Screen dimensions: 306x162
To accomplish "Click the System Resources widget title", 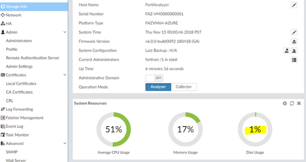I will point(90,103).
